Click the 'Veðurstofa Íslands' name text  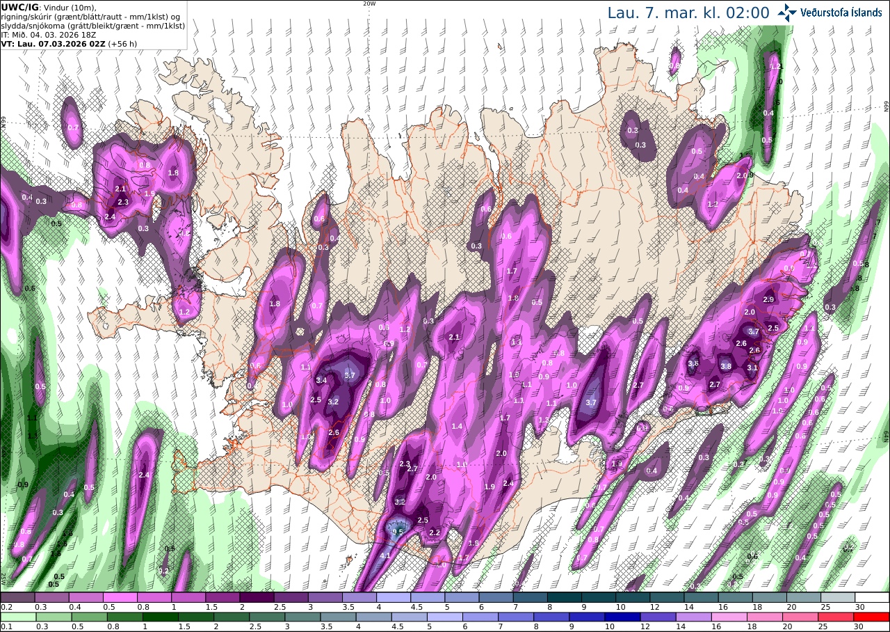point(841,13)
